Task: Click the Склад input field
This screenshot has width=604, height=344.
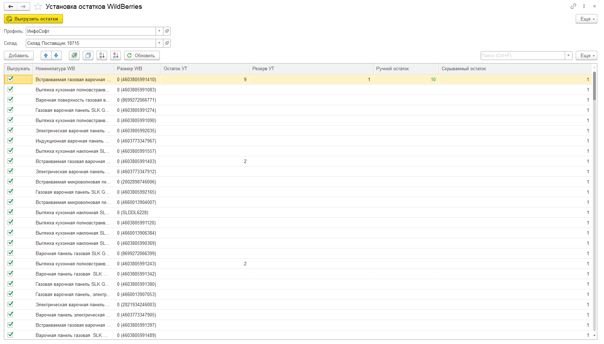Action: pyautogui.click(x=91, y=43)
